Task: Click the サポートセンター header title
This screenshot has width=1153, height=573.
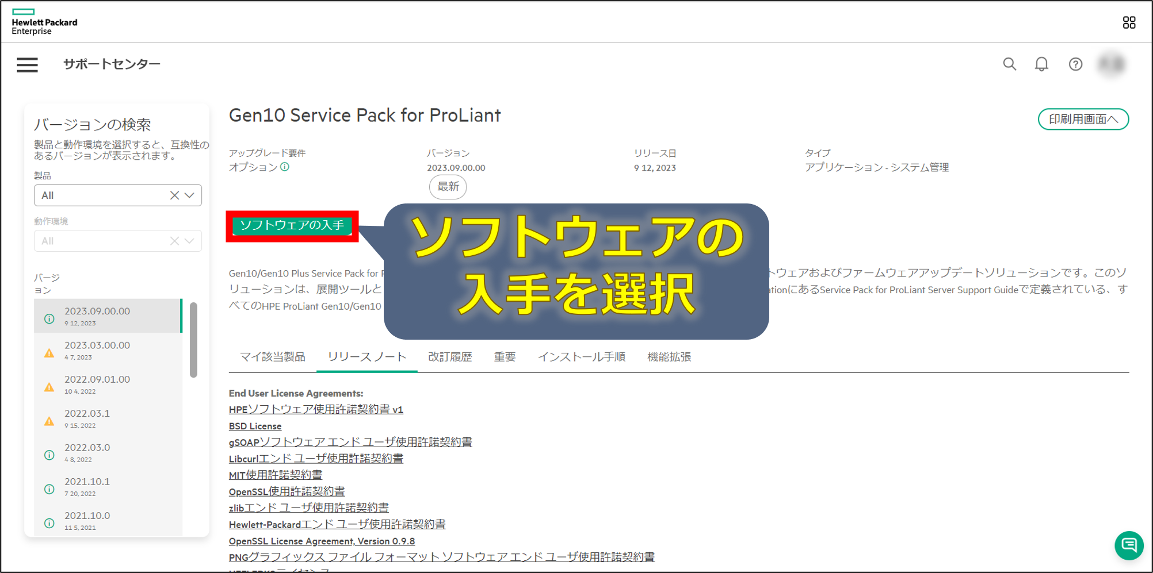Action: pyautogui.click(x=112, y=64)
